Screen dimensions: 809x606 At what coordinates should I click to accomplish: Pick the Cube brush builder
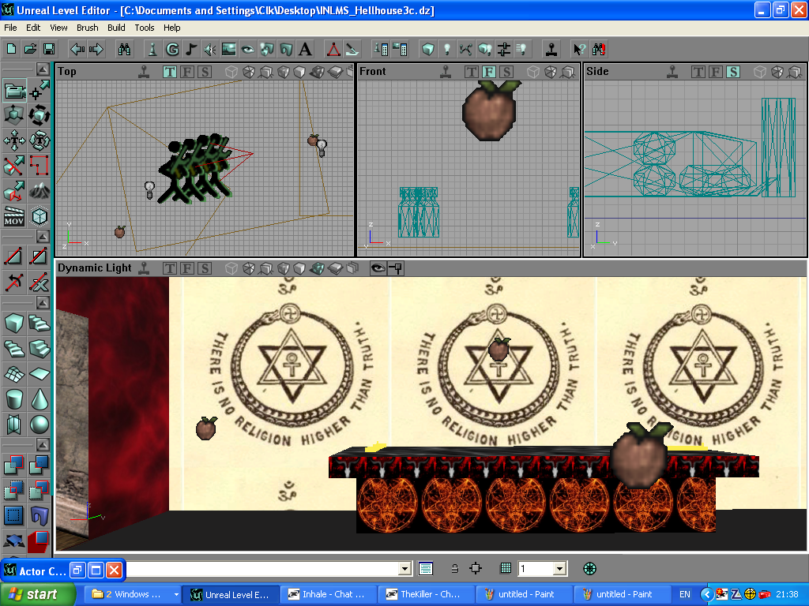(14, 323)
